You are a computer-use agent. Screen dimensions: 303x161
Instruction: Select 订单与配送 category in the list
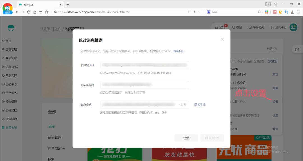56,148
